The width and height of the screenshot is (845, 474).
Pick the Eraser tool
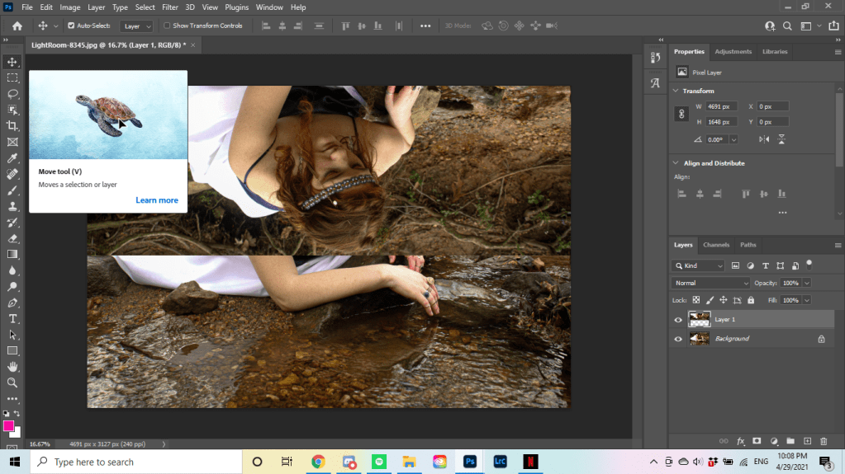click(x=12, y=238)
